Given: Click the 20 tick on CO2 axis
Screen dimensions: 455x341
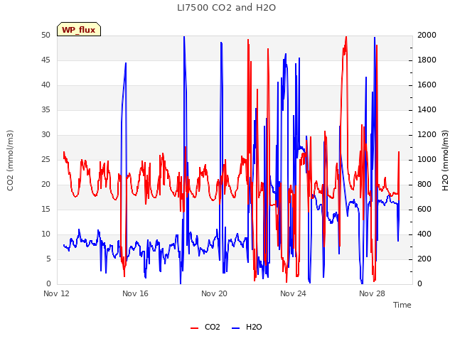Looking at the screenshot, I should (45, 185).
